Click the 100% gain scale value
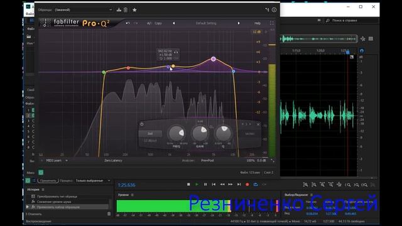 pos(250,161)
